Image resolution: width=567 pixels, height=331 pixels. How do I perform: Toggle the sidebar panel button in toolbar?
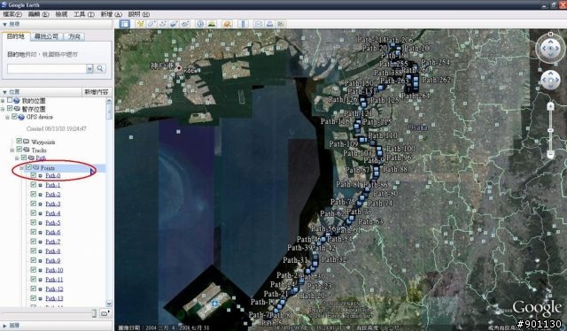[x=124, y=24]
